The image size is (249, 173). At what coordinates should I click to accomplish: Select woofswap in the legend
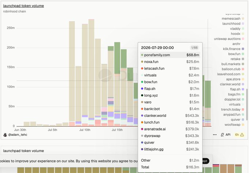coord(234,125)
